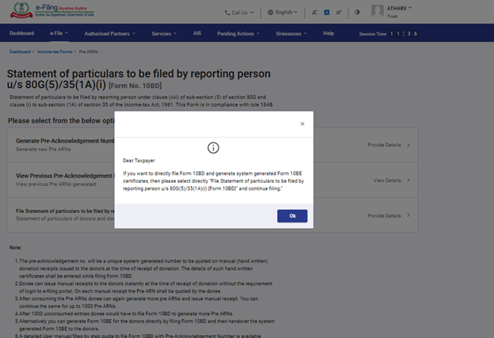The image size is (494, 338).
Task: Click the Ok button in dialog
Action: 292,216
